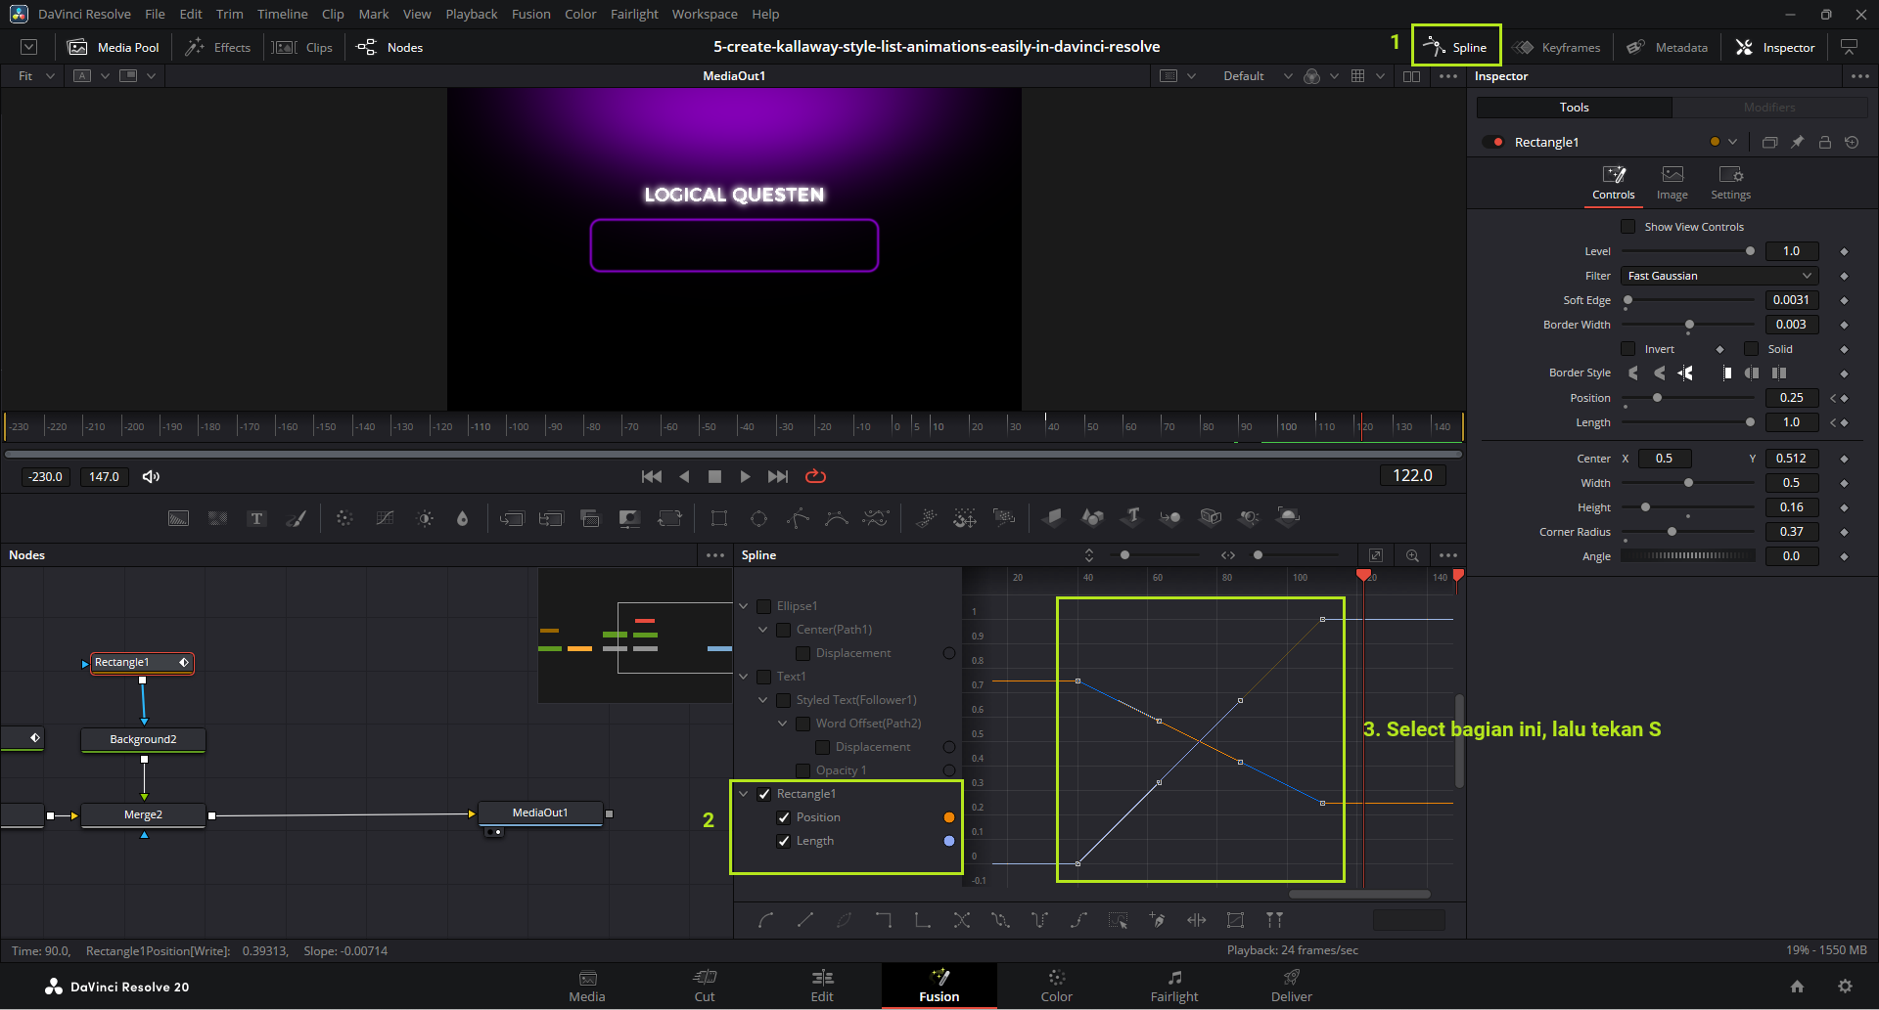
Task: Open the Workspace menu
Action: click(704, 14)
